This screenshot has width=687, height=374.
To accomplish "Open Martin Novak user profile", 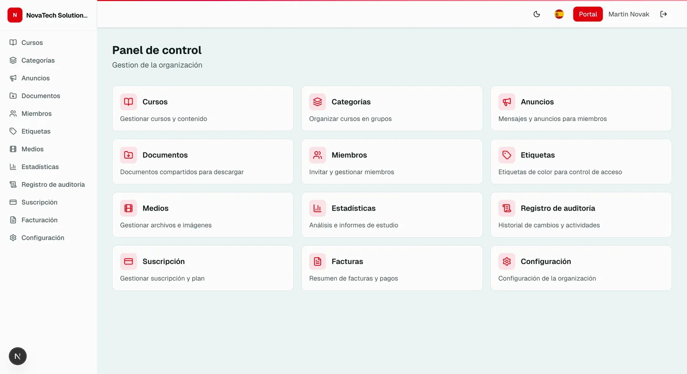I will point(628,14).
